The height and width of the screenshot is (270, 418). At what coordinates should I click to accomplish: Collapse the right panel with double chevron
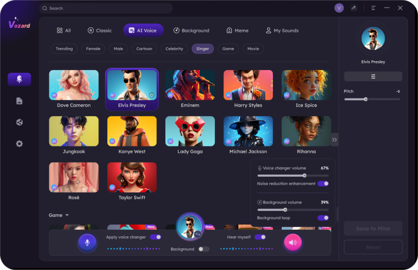[x=334, y=139]
